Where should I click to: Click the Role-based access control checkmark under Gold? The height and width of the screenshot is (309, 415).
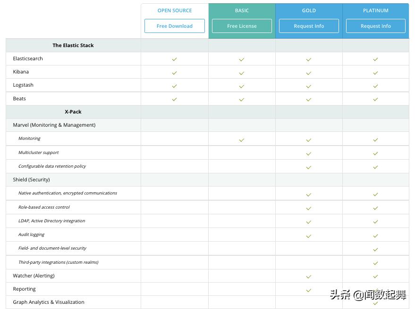(x=309, y=208)
